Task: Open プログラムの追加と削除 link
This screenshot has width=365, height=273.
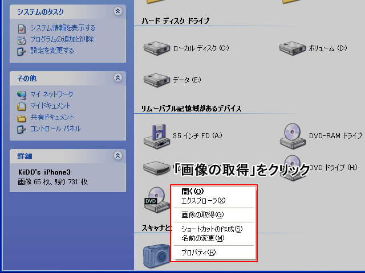Action: pos(62,39)
